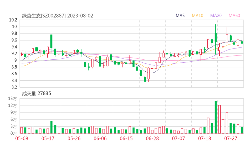Click the 05-17 date axis label

(48, 138)
